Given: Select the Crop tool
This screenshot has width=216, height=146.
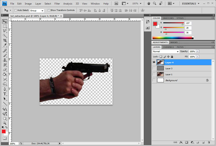Looking at the screenshot, I should click(5, 40).
